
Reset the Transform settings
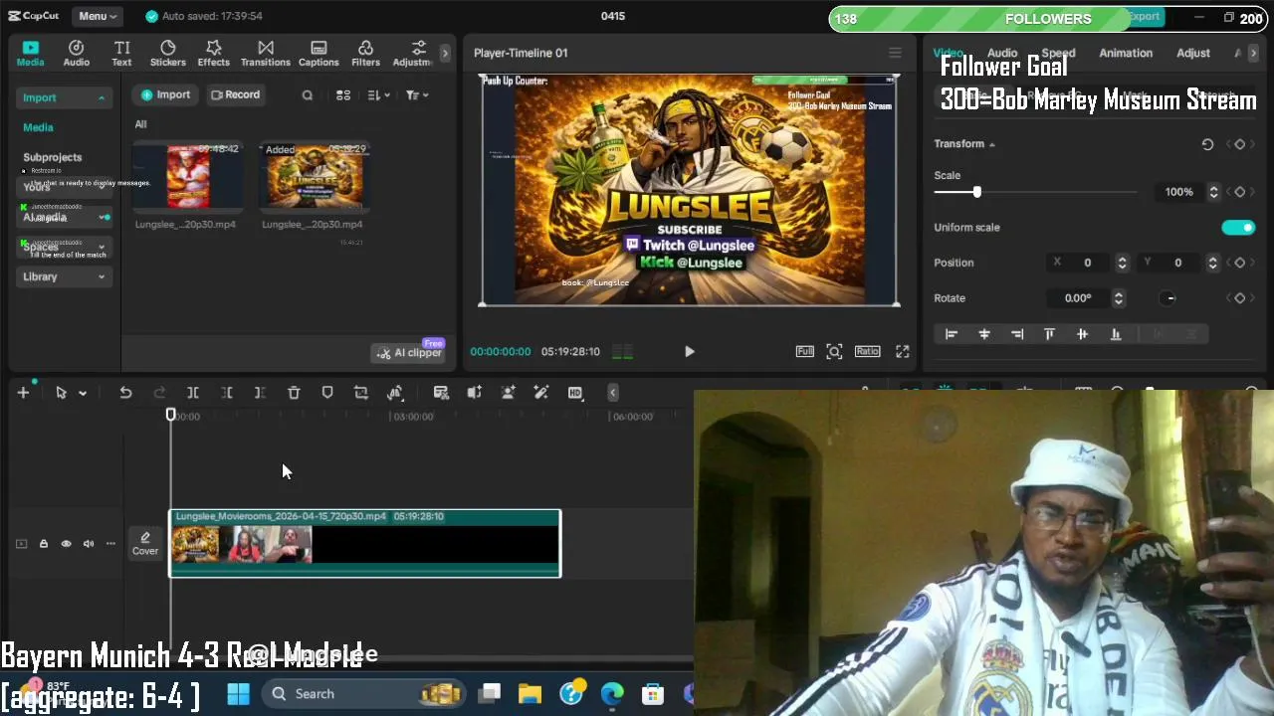tap(1207, 144)
